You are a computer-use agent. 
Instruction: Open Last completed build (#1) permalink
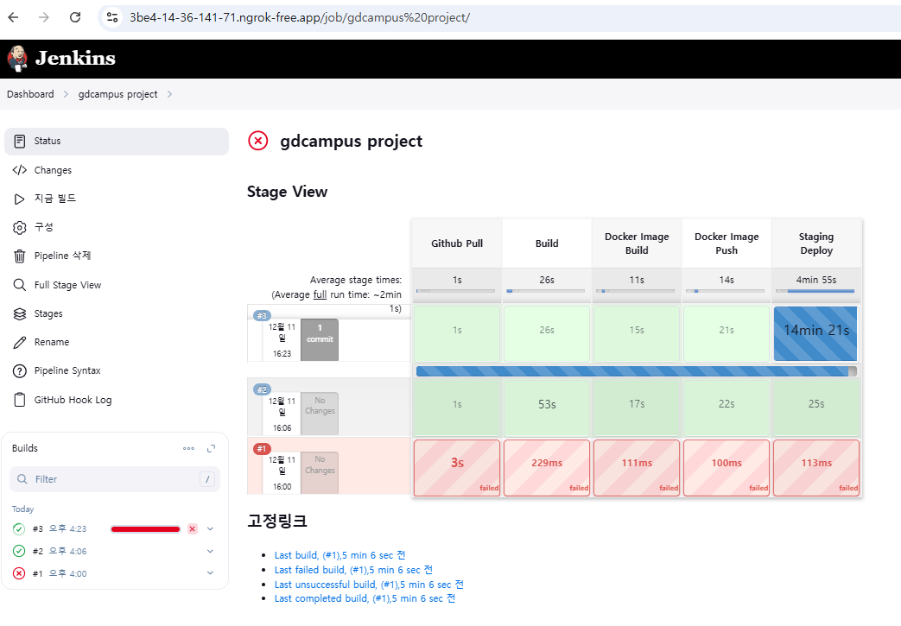coord(365,598)
